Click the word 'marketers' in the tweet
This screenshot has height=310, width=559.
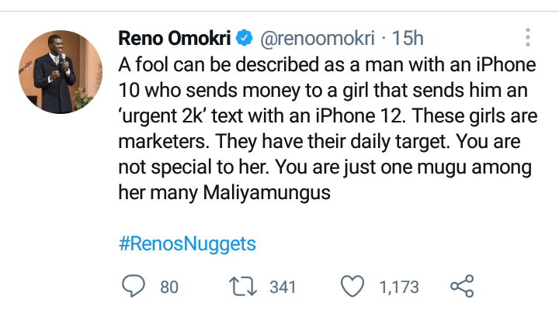[165, 143]
